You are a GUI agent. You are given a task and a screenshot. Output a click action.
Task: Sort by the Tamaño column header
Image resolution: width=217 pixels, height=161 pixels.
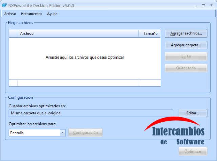pos(150,33)
